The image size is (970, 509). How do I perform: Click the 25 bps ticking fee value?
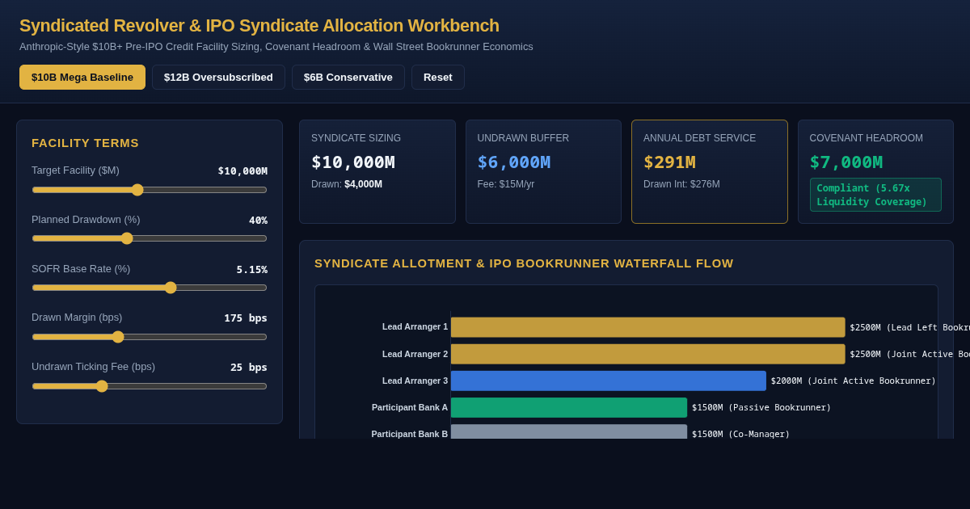[249, 367]
